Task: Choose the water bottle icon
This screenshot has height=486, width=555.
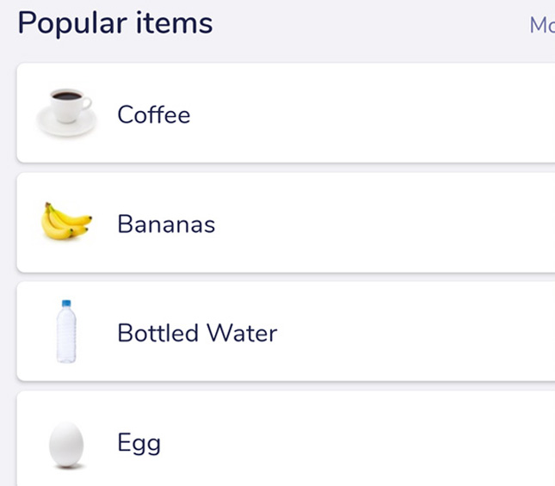Action: [66, 331]
